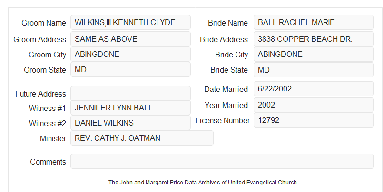This screenshot has width=383, height=192.
Task: Click the Groom State MD field
Action: point(130,69)
